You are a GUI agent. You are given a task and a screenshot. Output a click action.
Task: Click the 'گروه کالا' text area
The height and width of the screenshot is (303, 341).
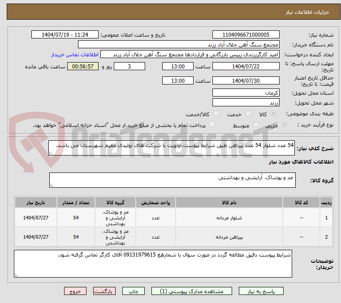click(172, 181)
